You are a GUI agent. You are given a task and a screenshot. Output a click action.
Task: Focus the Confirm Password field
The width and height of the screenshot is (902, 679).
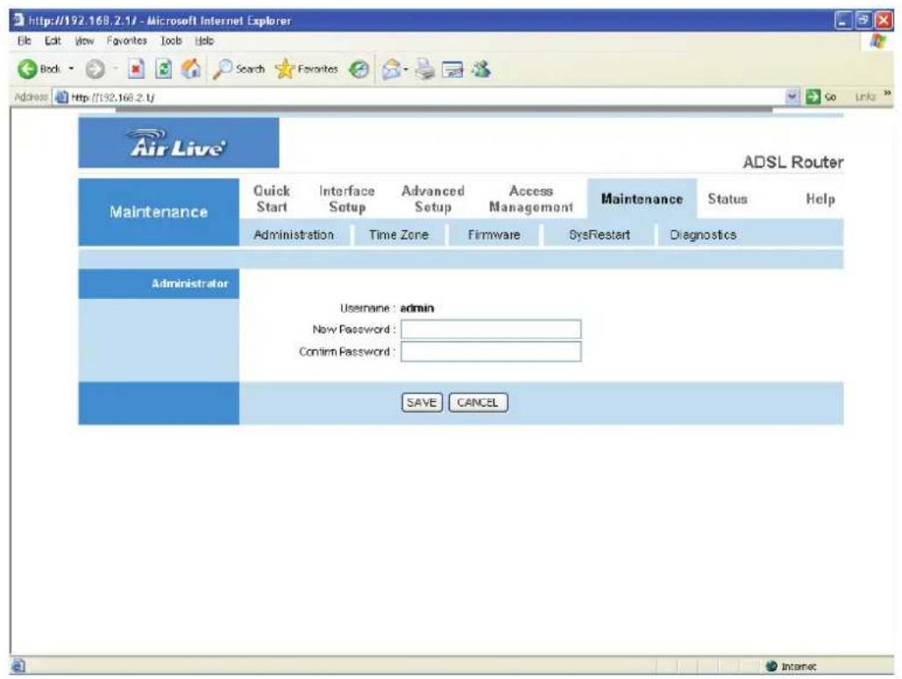pos(491,351)
